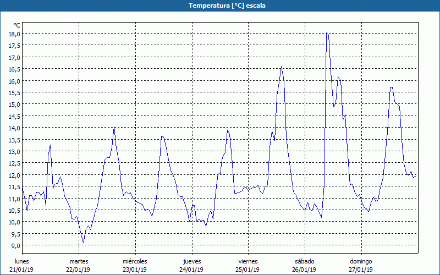The height and width of the screenshot is (275, 440).
Task: Click the 'lunes' day label
Action: pos(22,261)
